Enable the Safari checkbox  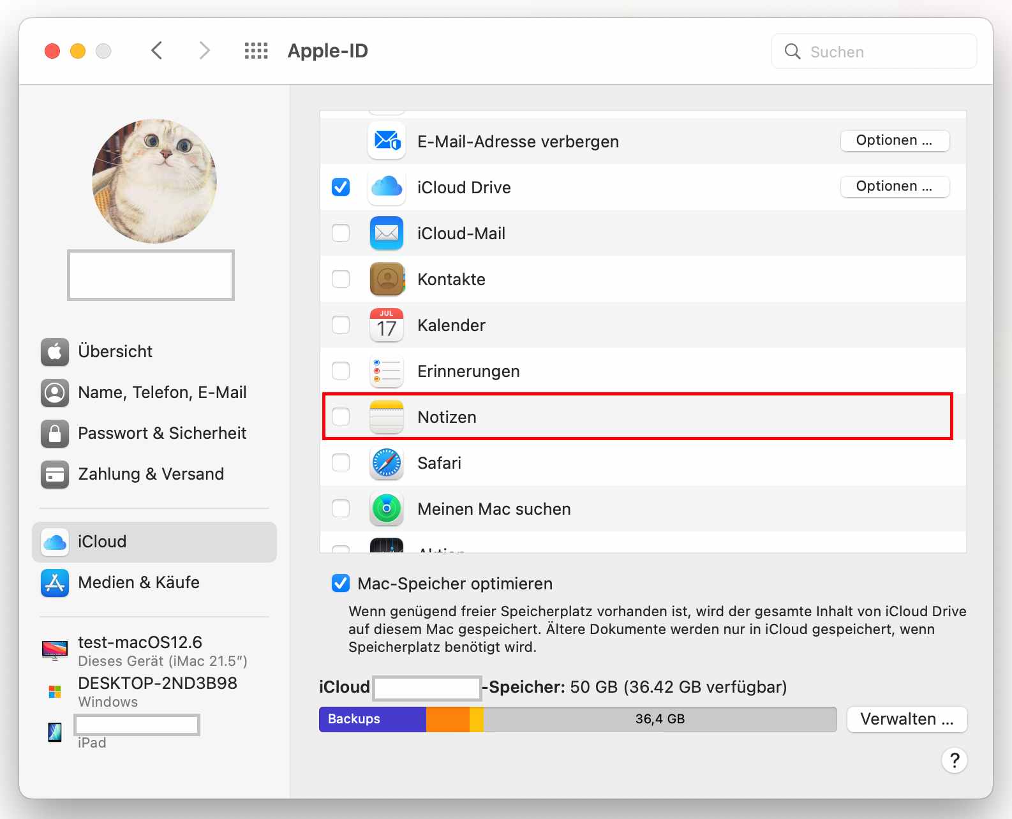tap(341, 462)
